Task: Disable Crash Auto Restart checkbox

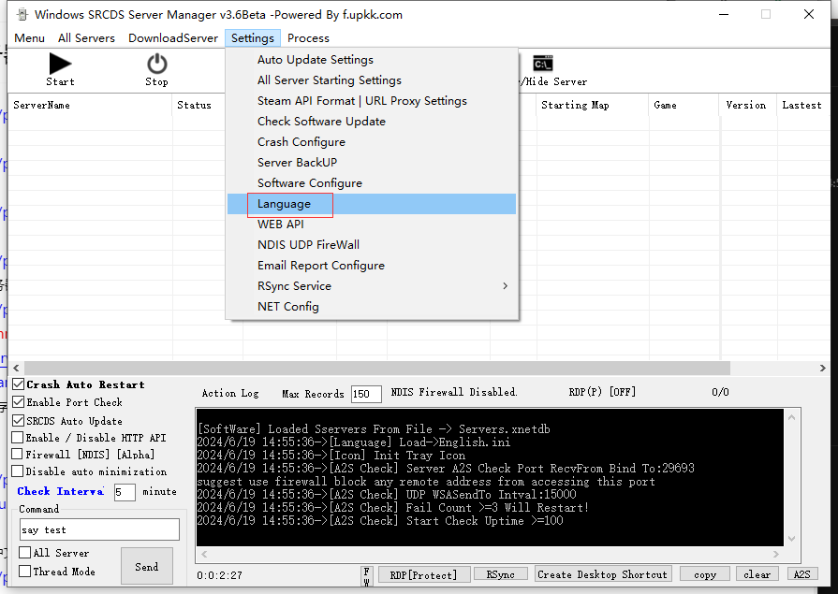Action: point(19,384)
